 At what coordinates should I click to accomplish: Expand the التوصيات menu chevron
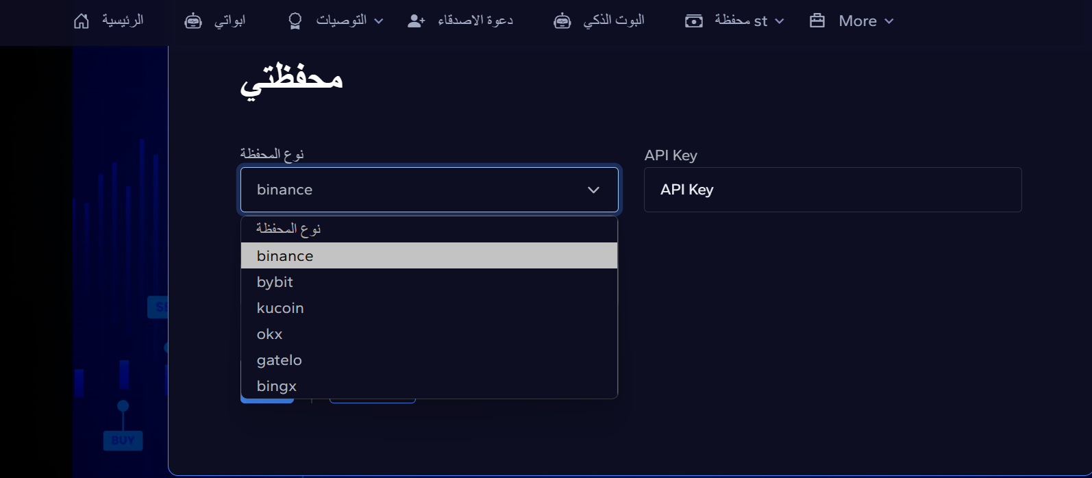tap(379, 21)
